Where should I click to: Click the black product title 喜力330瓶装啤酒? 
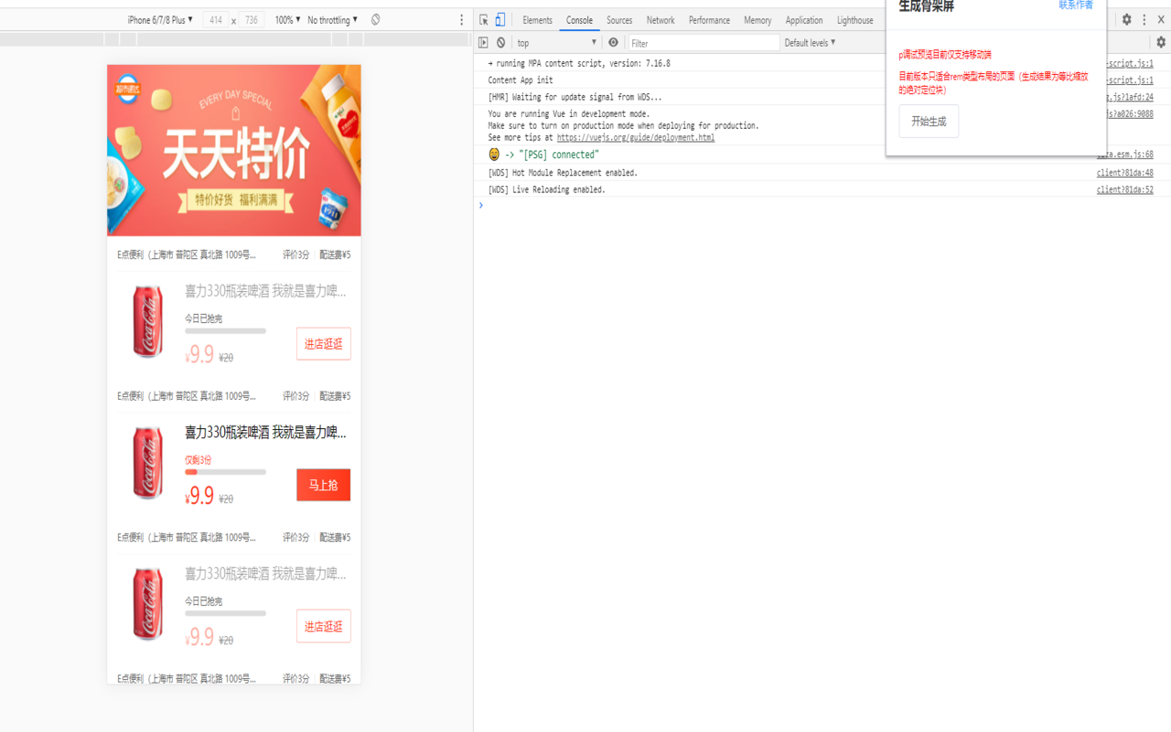265,432
